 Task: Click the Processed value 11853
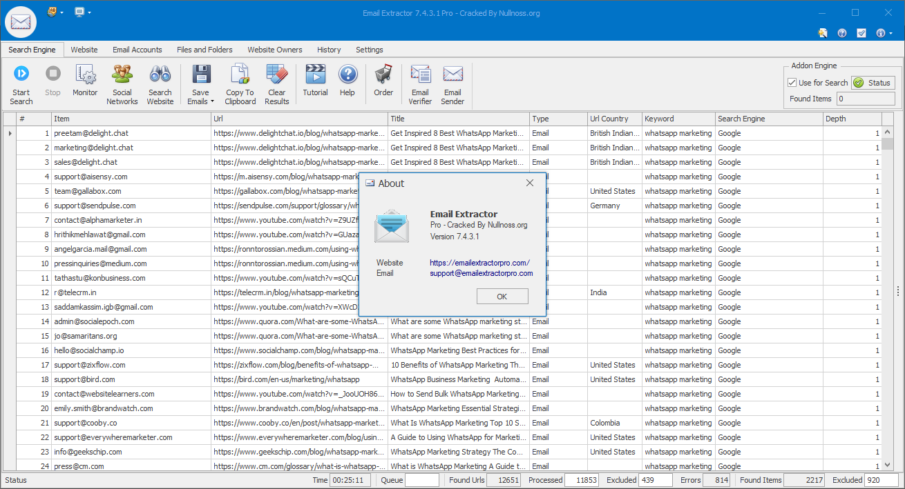582,480
